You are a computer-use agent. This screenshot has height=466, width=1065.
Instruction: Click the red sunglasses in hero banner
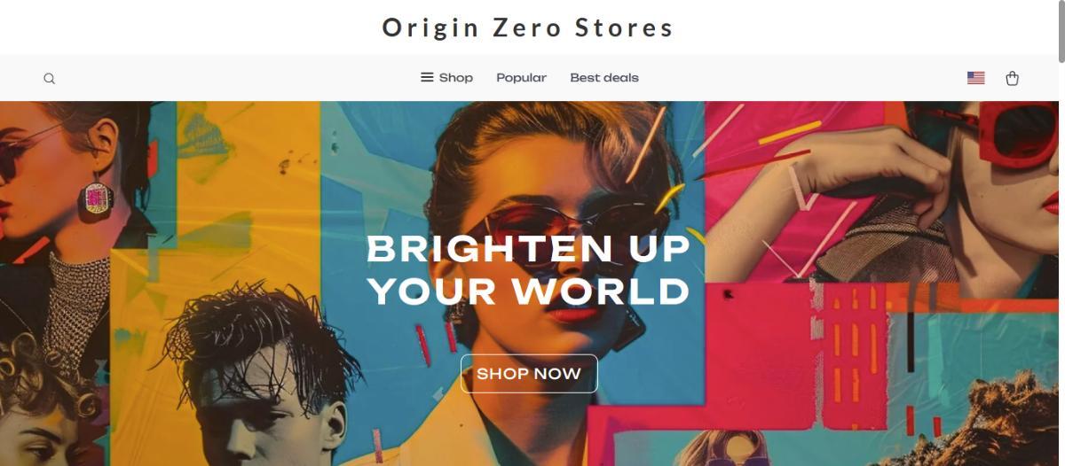1018,133
